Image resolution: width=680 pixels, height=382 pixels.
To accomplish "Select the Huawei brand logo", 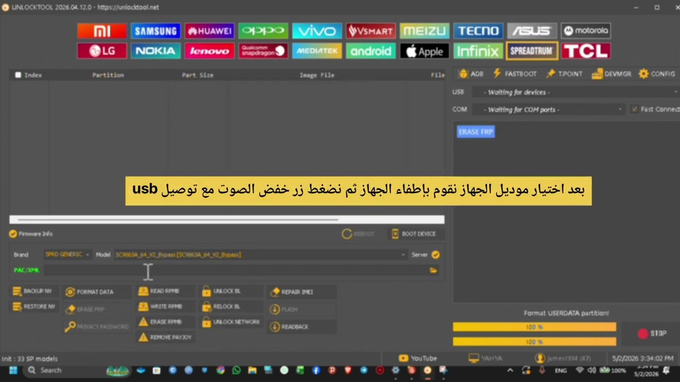I will (209, 31).
